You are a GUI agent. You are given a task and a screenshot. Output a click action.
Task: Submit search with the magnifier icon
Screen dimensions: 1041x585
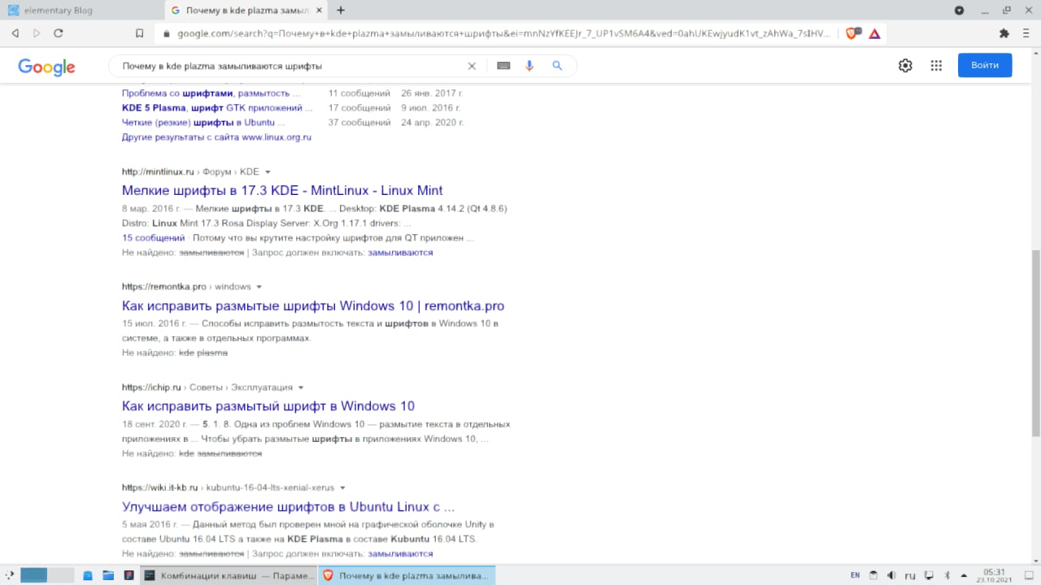(557, 66)
